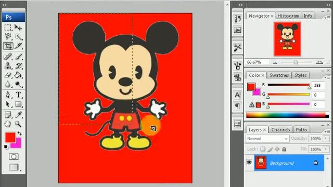
Task: Select the Magic Wand tool
Action: tap(18, 36)
